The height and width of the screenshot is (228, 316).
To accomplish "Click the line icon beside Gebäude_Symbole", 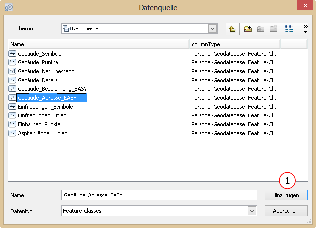I will point(12,54).
